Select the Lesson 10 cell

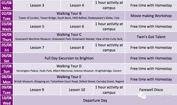pyautogui.click(x=77, y=90)
